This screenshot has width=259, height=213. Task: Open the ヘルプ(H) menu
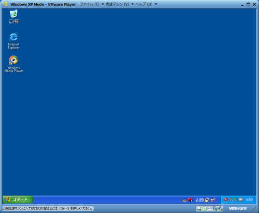point(144,4)
